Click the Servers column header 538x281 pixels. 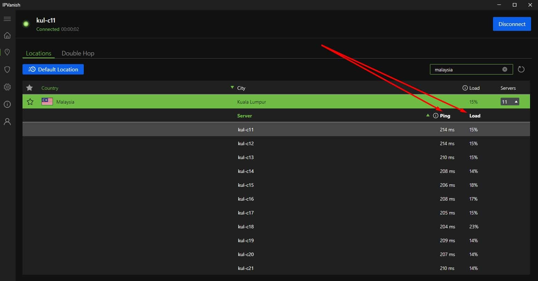tap(508, 88)
